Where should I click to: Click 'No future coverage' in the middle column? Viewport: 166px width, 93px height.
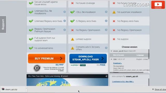coord(85,3)
